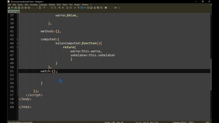Open the Plugins menu

(x=77, y=5)
